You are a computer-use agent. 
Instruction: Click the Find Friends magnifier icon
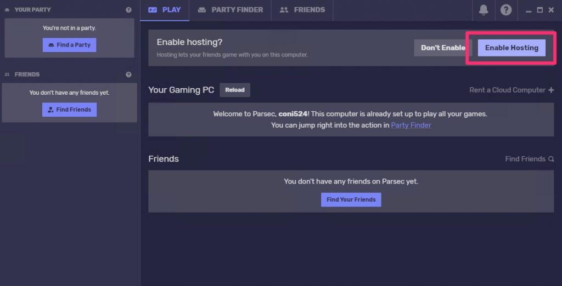pyautogui.click(x=551, y=159)
